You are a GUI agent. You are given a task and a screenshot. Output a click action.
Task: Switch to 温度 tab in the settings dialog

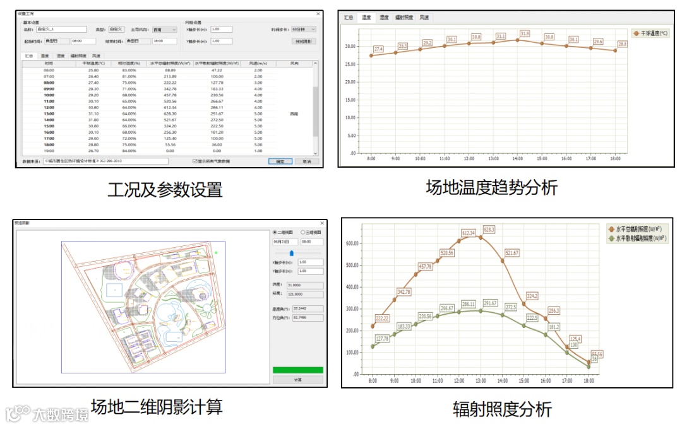tap(45, 56)
